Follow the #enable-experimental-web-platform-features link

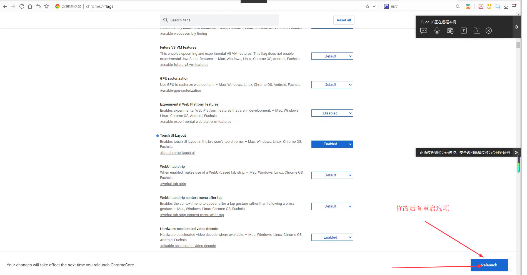(x=196, y=122)
